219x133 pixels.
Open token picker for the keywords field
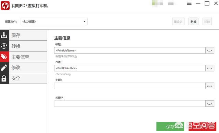pos(209,104)
